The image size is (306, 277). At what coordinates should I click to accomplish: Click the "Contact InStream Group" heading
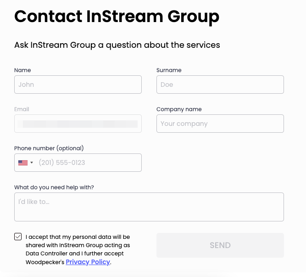(x=117, y=17)
